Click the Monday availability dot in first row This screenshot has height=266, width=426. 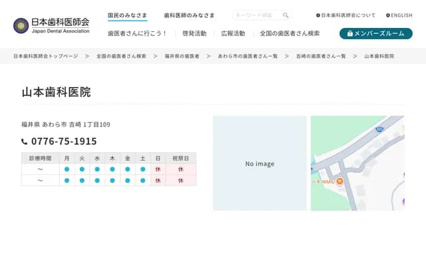click(67, 170)
